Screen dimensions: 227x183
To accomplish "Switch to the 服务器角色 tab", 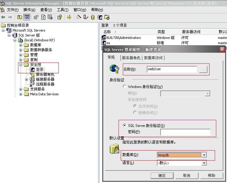I will pyautogui.click(x=131, y=58).
